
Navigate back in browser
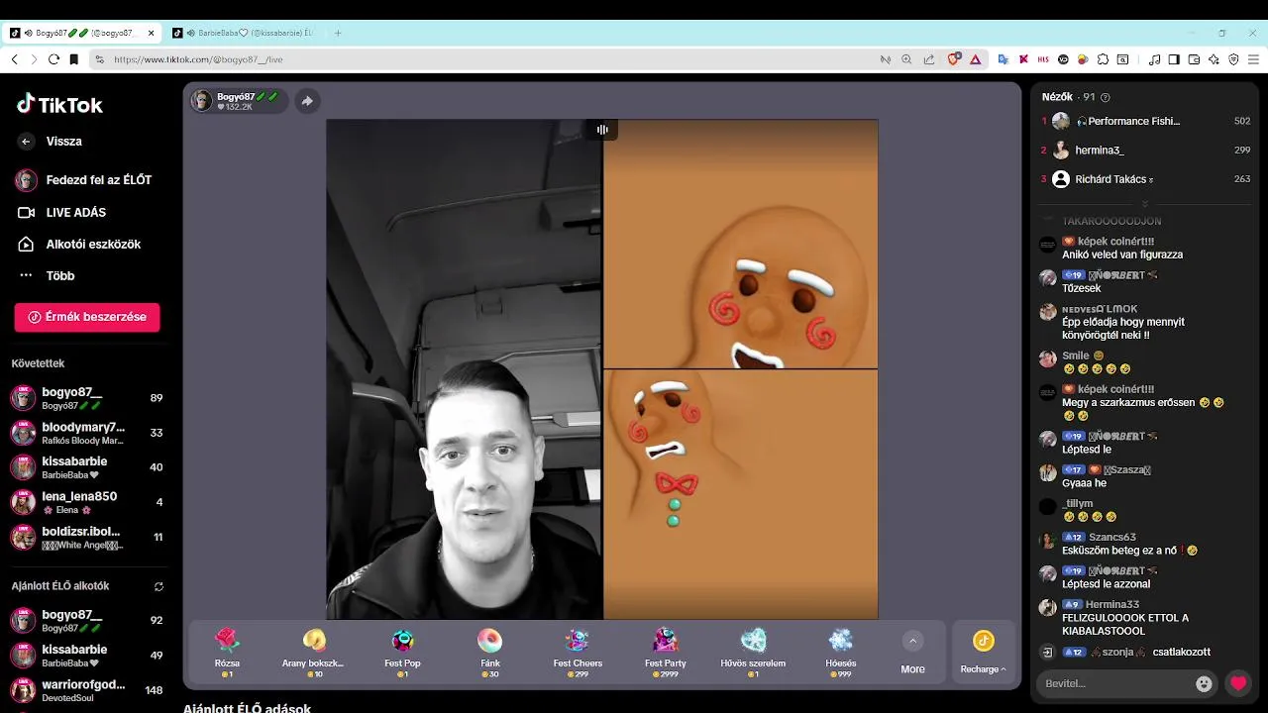(x=14, y=59)
